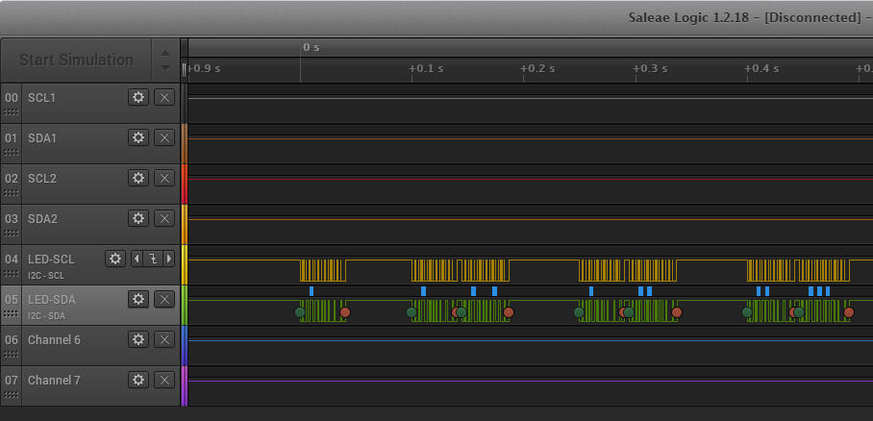This screenshot has height=421, width=873.
Task: Open settings gear for SCL1 channel
Action: click(138, 97)
